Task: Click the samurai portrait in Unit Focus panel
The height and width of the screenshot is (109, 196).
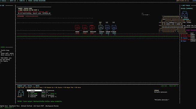Action: 185,14
